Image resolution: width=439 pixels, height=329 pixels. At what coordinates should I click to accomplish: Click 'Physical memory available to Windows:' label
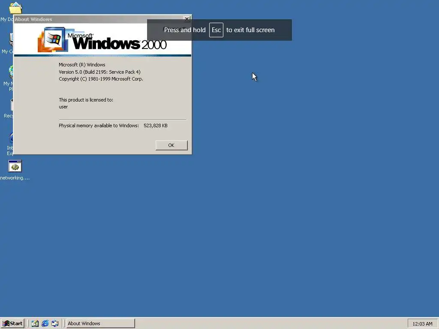pos(99,126)
